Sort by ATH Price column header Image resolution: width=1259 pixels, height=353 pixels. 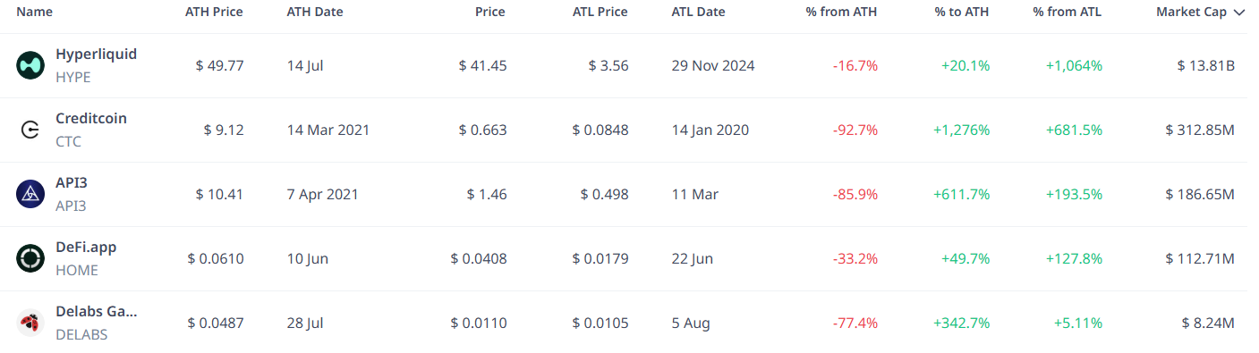click(214, 13)
